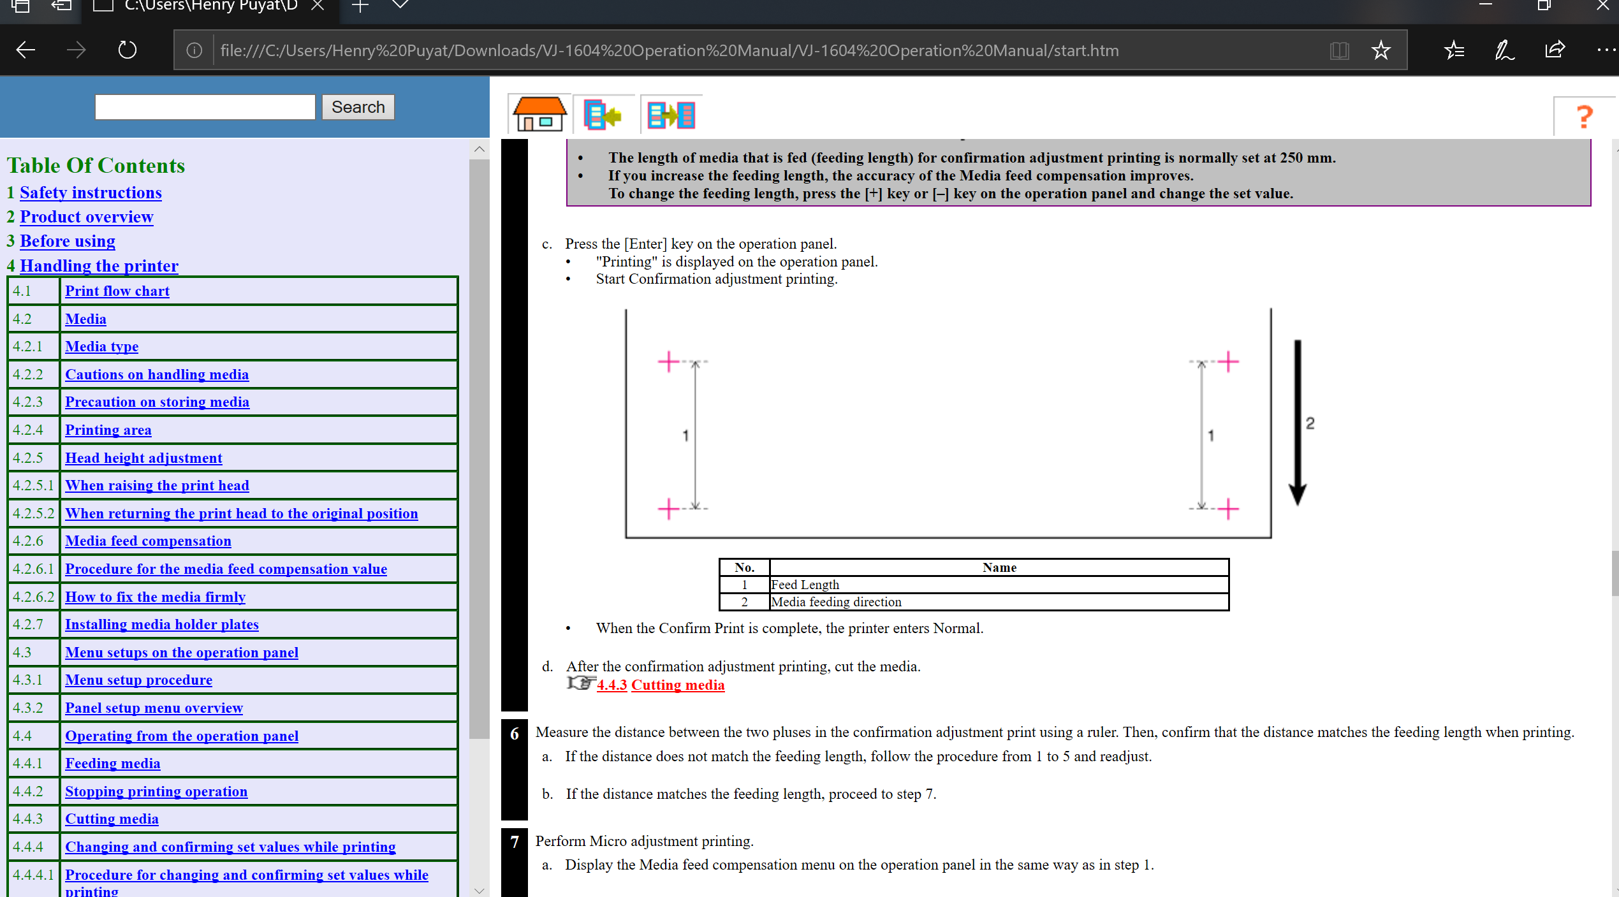Click the content pane scrollbar thumb
This screenshot has height=897, width=1619.
[x=1615, y=573]
